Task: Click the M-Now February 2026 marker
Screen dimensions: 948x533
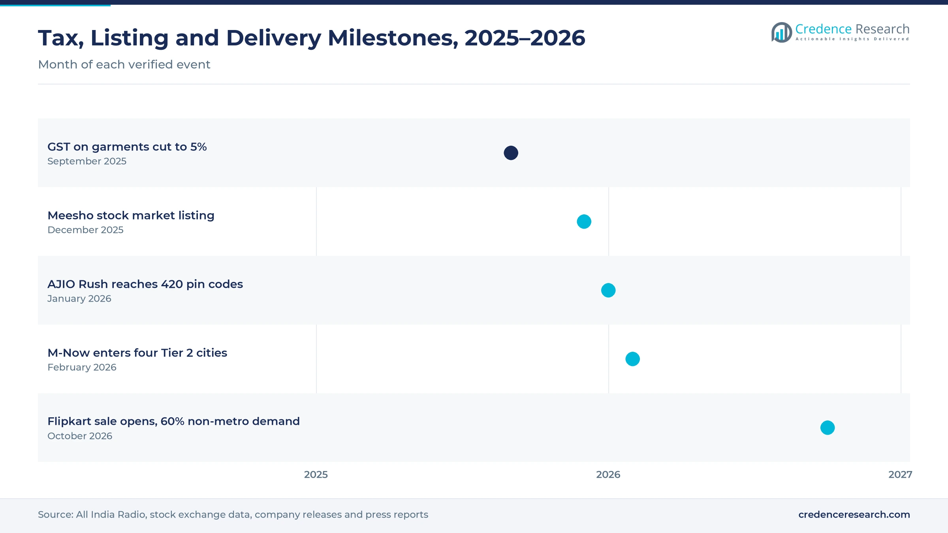Action: click(x=632, y=359)
